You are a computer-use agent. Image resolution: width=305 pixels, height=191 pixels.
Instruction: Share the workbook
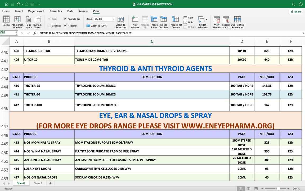296,11
